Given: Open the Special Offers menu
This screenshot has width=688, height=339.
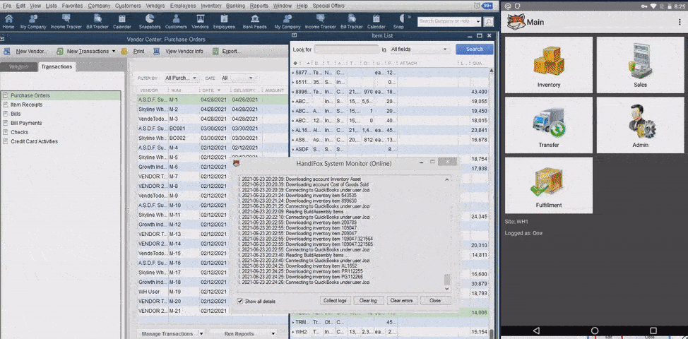Looking at the screenshot, I should [x=328, y=6].
